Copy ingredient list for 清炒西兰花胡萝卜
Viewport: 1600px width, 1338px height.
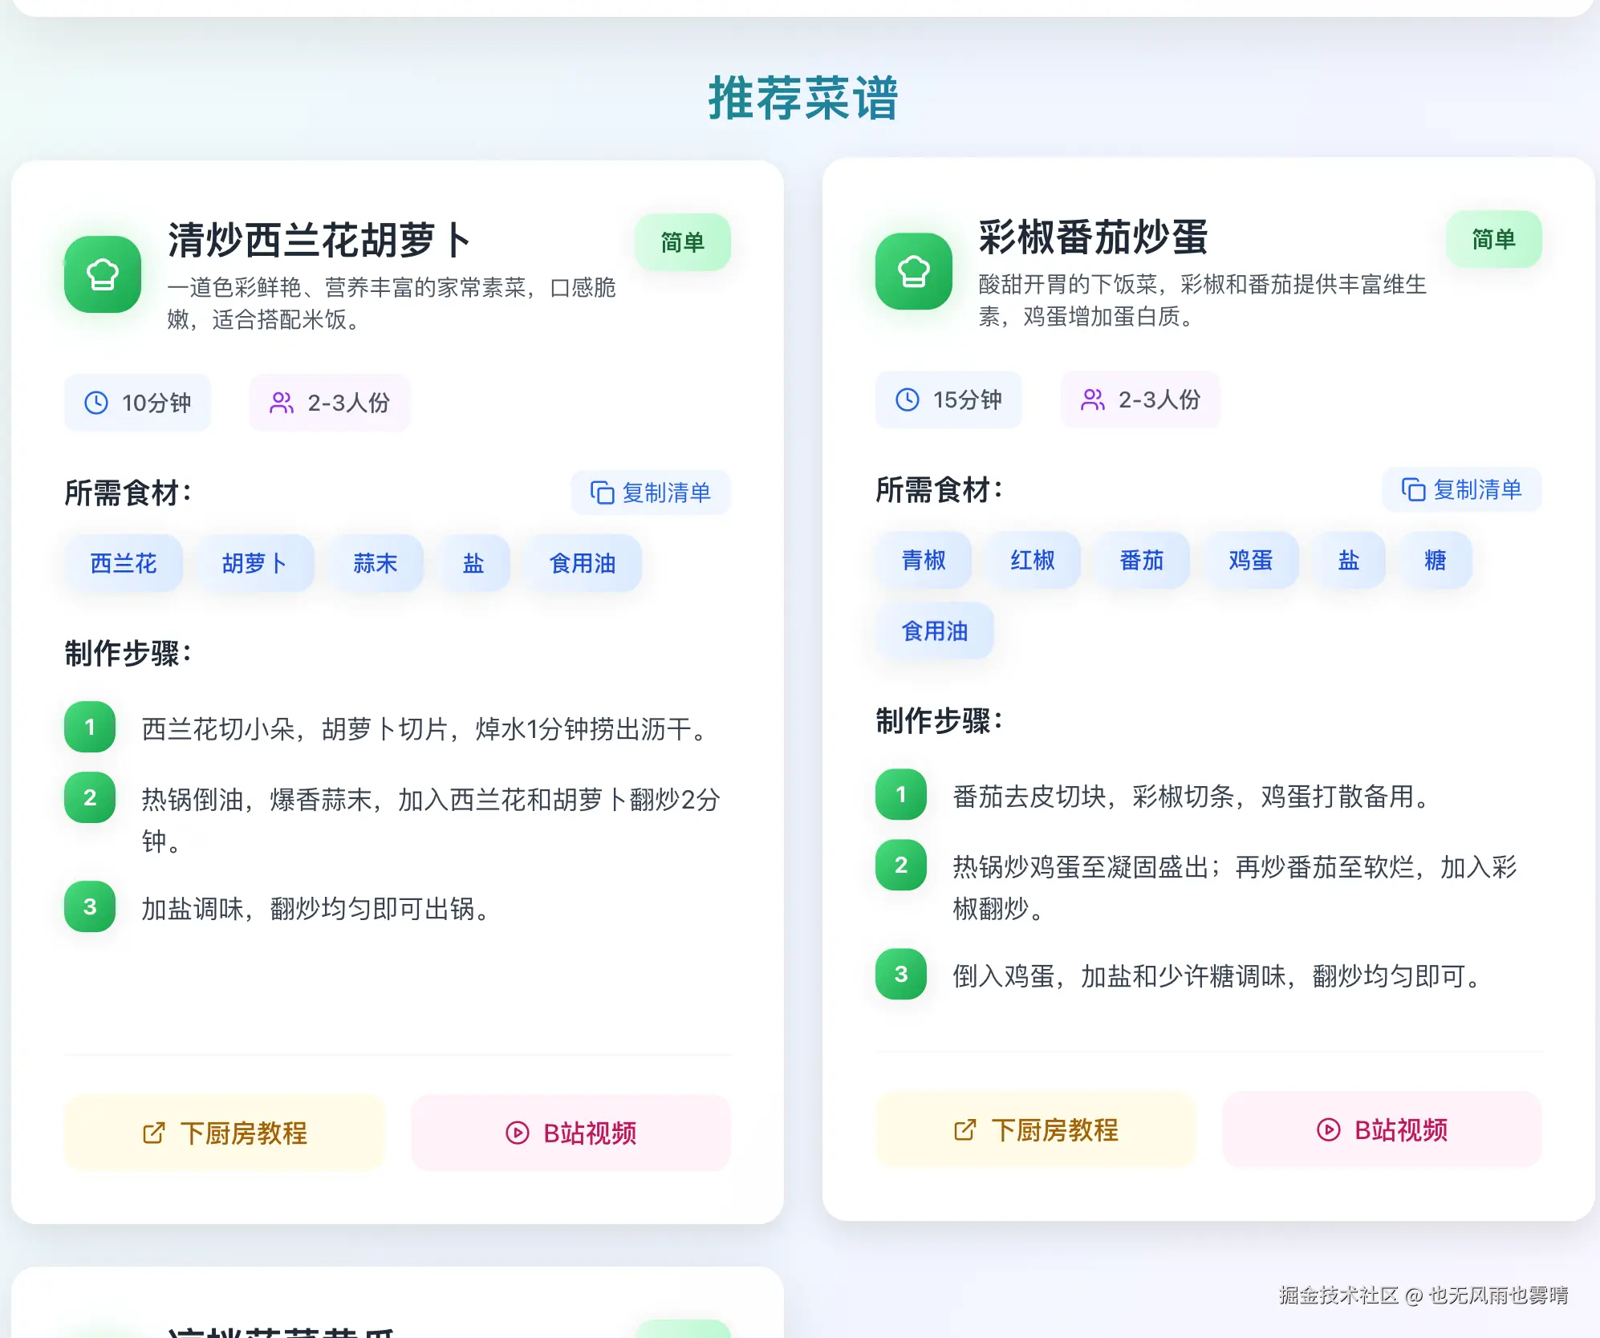click(x=651, y=493)
